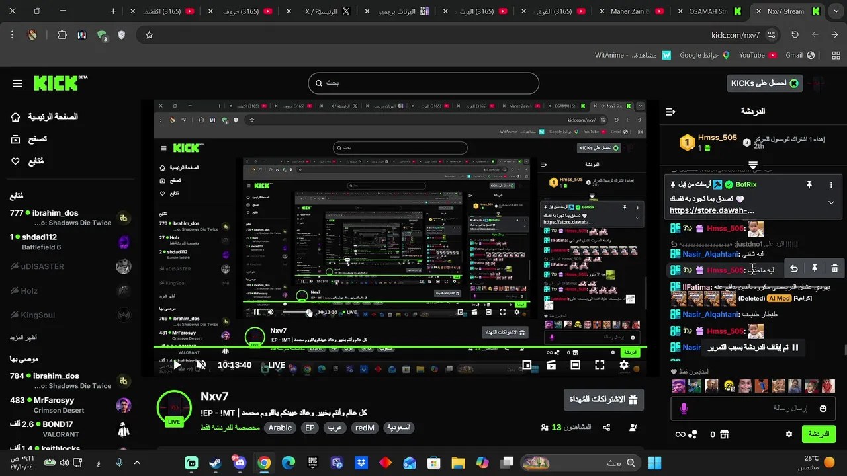This screenshot has height=476, width=847.
Task: Follow the Nxv7 channel icon
Action: click(x=633, y=428)
